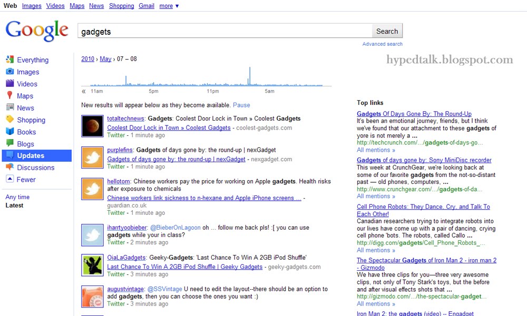The image size is (527, 316).
Task: Open Maps in the top navigation bar
Action: [x=77, y=6]
